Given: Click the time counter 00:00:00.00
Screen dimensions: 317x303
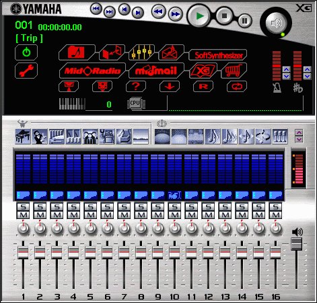Looking at the screenshot, I should coord(60,28).
